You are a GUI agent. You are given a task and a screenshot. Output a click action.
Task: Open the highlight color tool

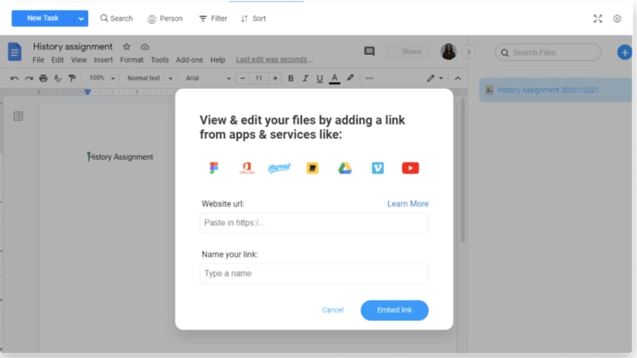click(350, 78)
